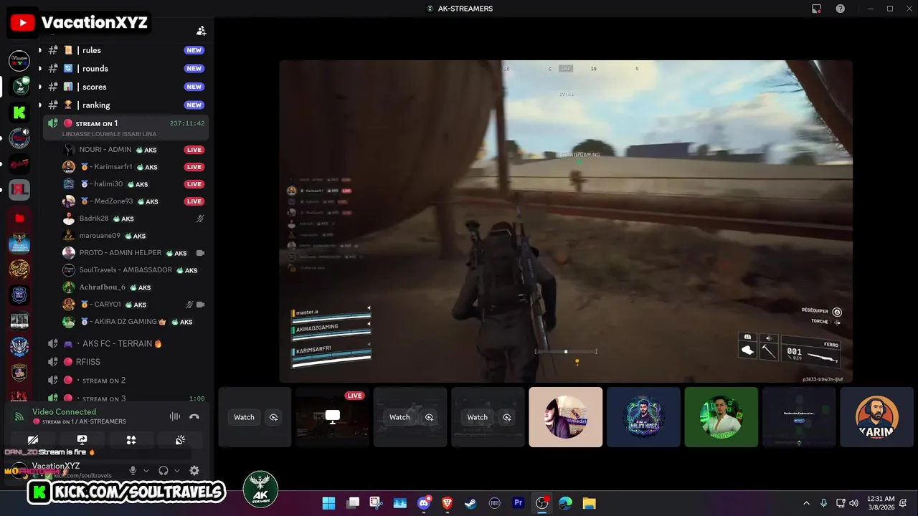Viewport: 918px width, 516px height.
Task: Open the scores channel
Action: click(126, 87)
